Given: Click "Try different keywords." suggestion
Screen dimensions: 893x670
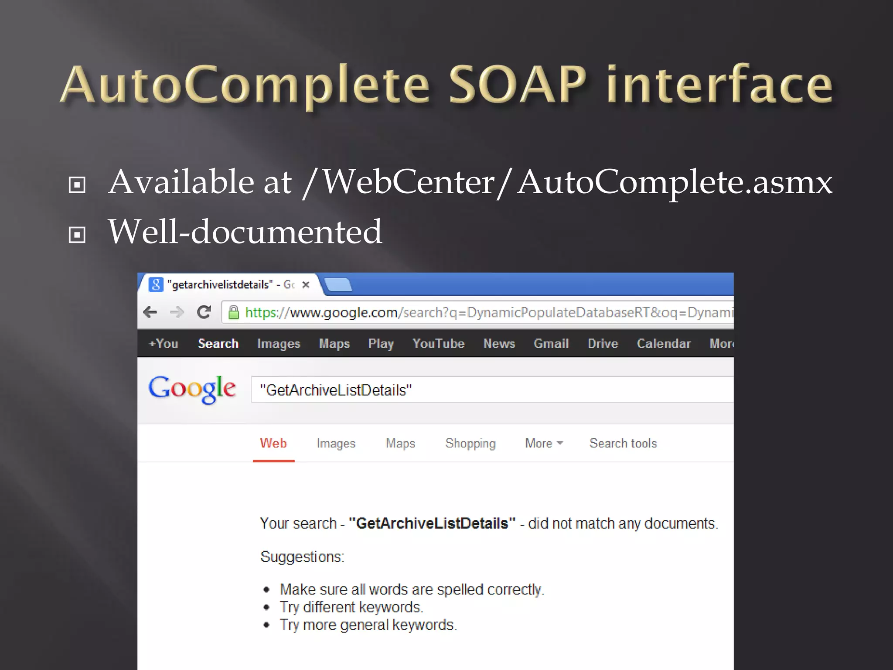Looking at the screenshot, I should (351, 607).
